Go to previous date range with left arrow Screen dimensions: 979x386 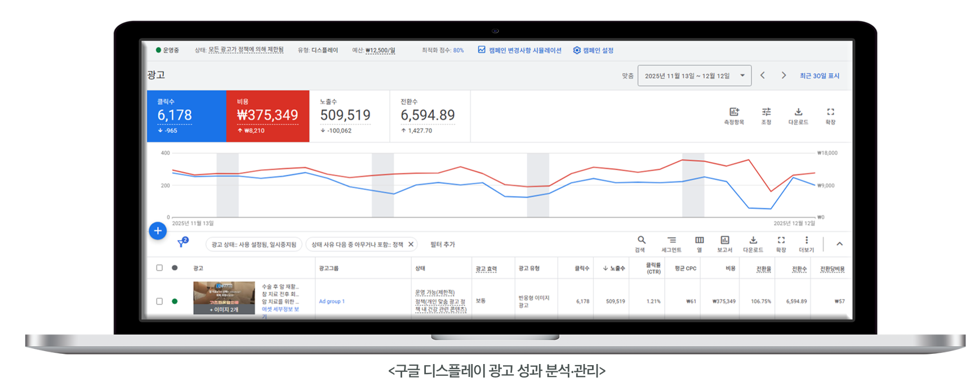[x=762, y=76]
